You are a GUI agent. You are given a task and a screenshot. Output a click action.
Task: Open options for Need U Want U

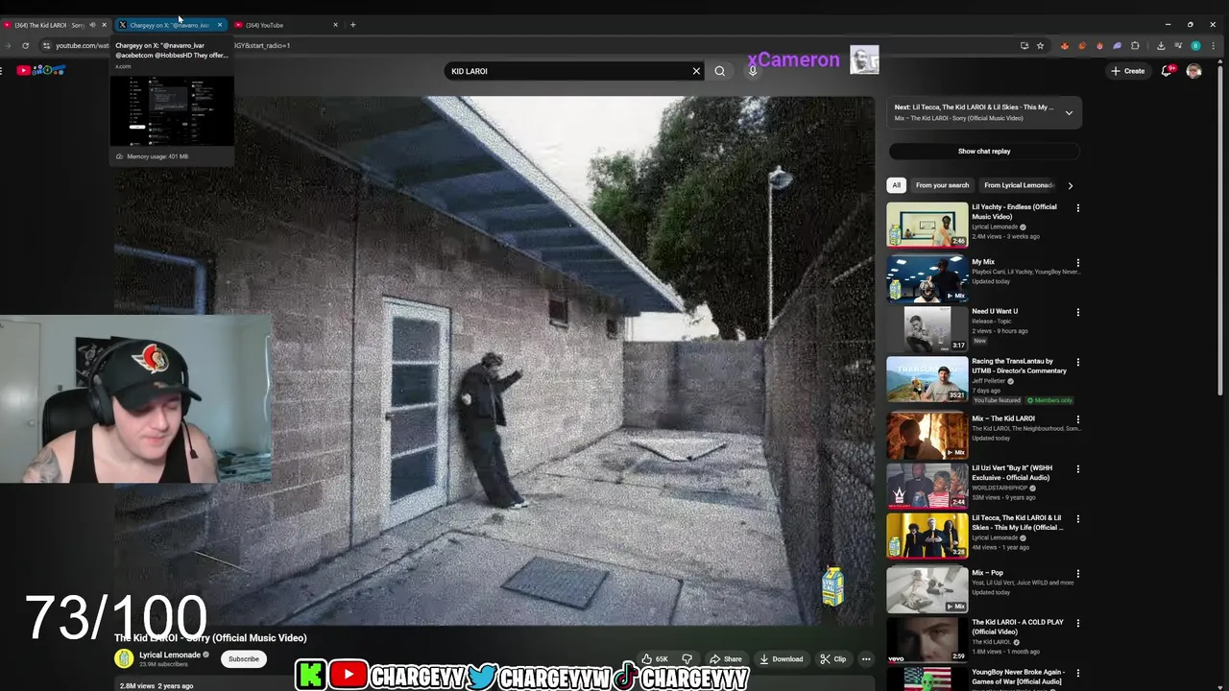(1077, 313)
